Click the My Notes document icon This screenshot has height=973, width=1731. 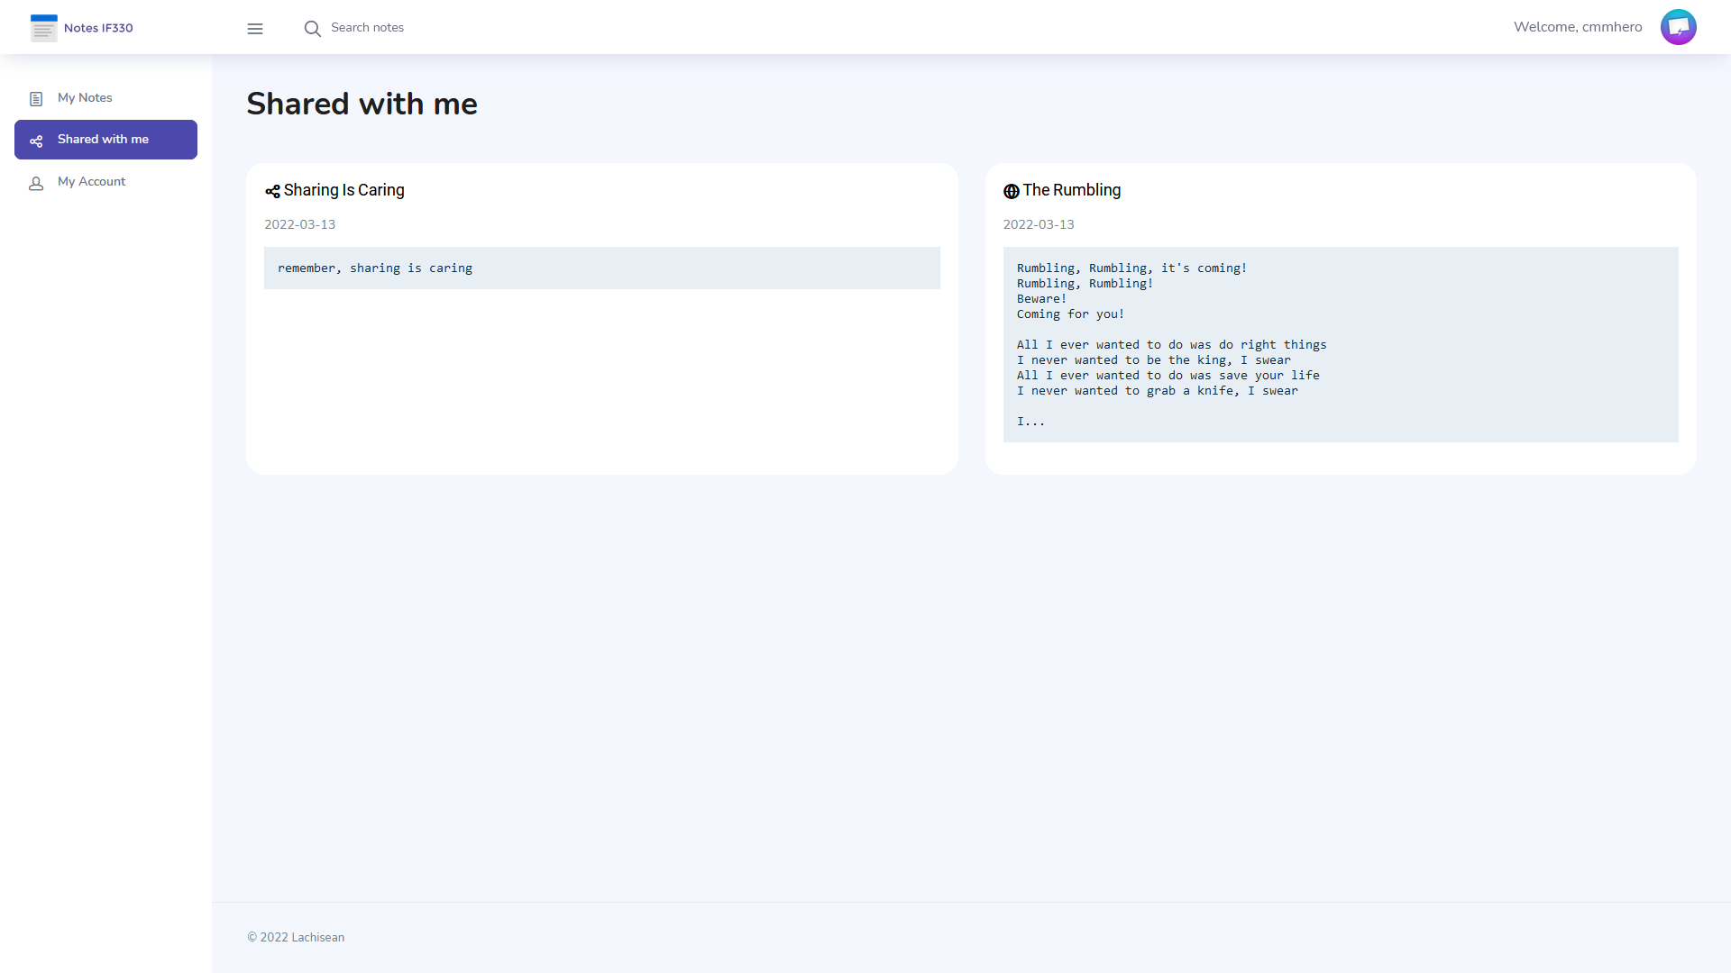point(36,99)
